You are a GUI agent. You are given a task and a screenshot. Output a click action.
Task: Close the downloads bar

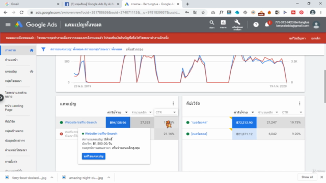click(x=321, y=177)
